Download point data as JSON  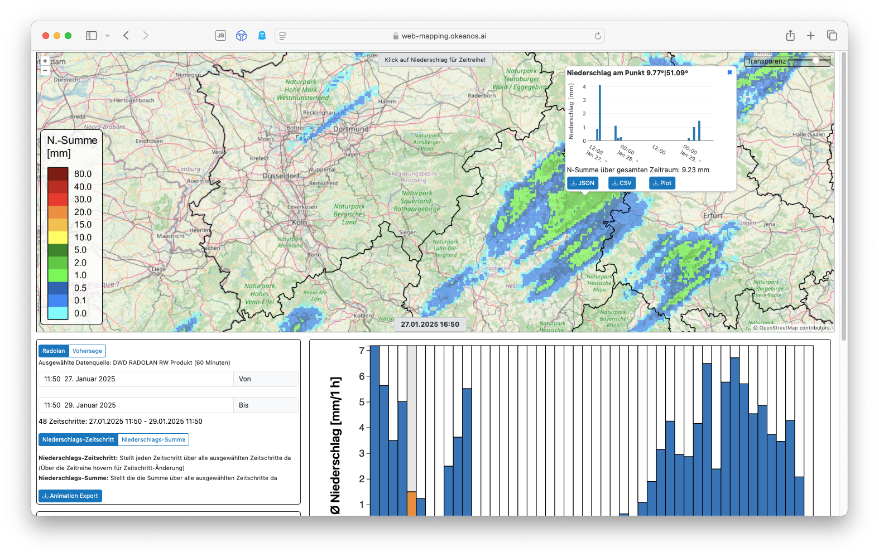point(583,183)
